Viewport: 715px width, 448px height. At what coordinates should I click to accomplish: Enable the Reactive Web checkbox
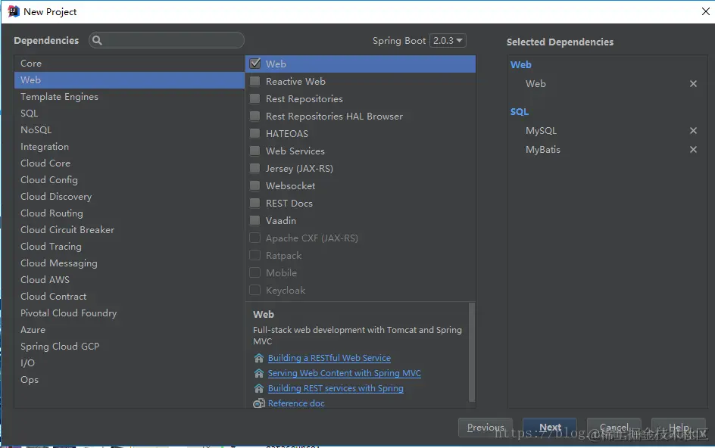click(x=255, y=81)
